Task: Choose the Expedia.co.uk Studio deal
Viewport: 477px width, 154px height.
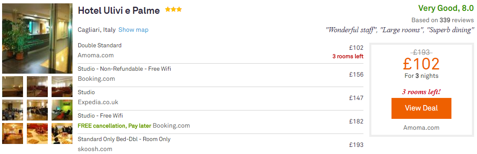Action: point(220,98)
